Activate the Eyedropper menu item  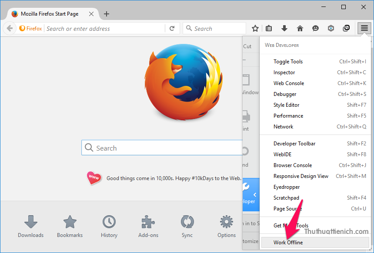pyautogui.click(x=315, y=187)
